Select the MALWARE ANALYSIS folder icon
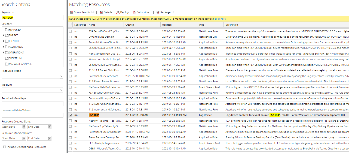The image size is (349, 153). coord(7,64)
